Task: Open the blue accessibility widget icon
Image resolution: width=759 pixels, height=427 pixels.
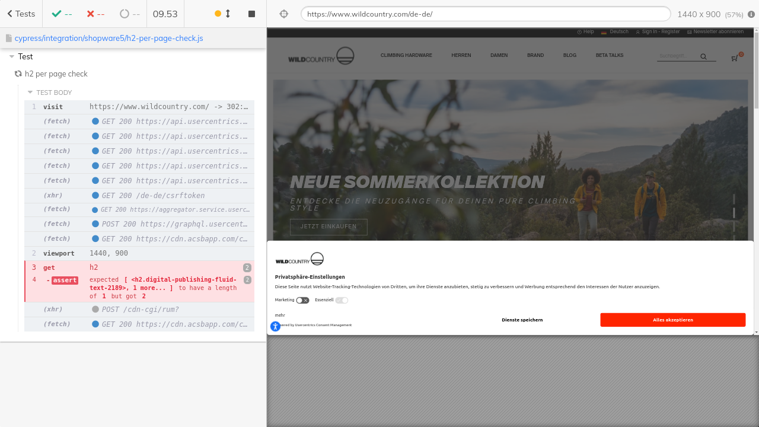Action: tap(275, 326)
